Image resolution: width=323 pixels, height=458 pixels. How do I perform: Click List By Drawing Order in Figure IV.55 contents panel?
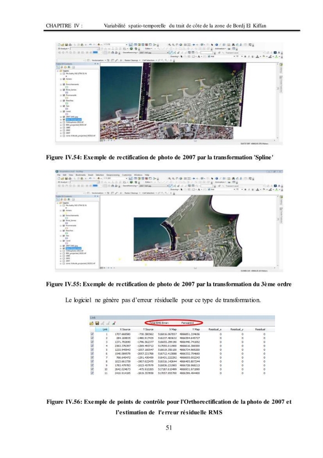[58, 200]
